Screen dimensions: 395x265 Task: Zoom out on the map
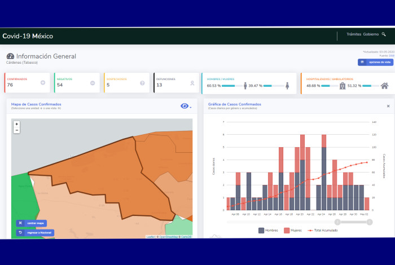pos(16,130)
